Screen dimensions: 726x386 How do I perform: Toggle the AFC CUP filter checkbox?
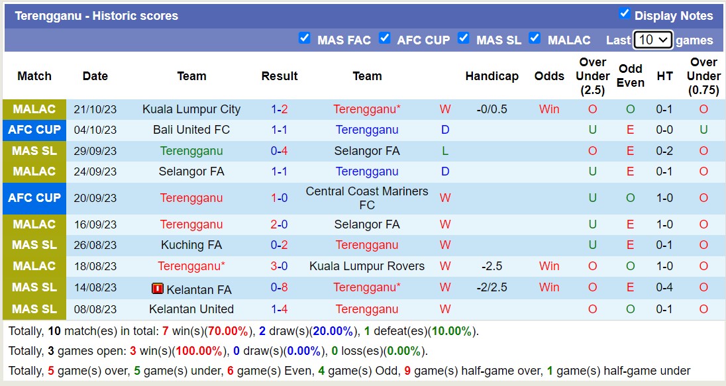tap(384, 38)
